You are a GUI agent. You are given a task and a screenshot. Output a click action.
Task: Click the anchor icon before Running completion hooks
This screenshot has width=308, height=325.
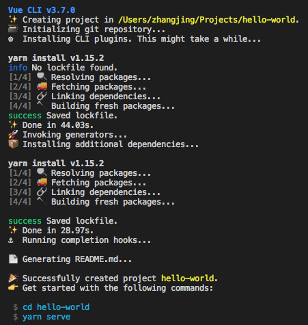(x=11, y=240)
